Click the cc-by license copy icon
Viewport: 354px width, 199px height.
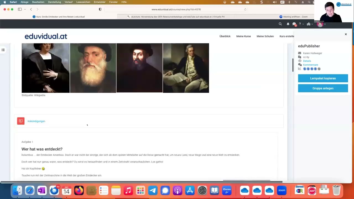pyautogui.click(x=300, y=57)
